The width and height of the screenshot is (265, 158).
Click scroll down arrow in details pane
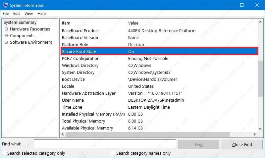coord(260,129)
